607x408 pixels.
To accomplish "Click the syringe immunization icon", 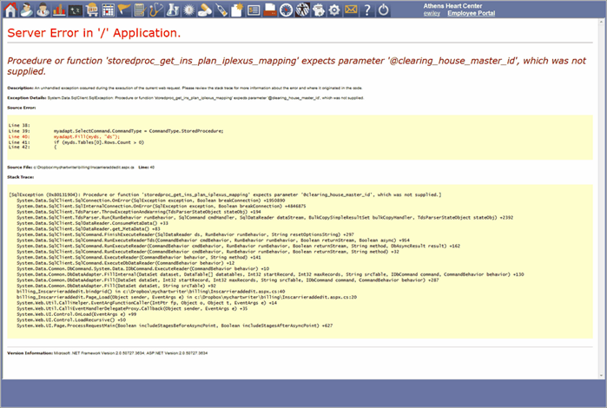I will click(220, 10).
